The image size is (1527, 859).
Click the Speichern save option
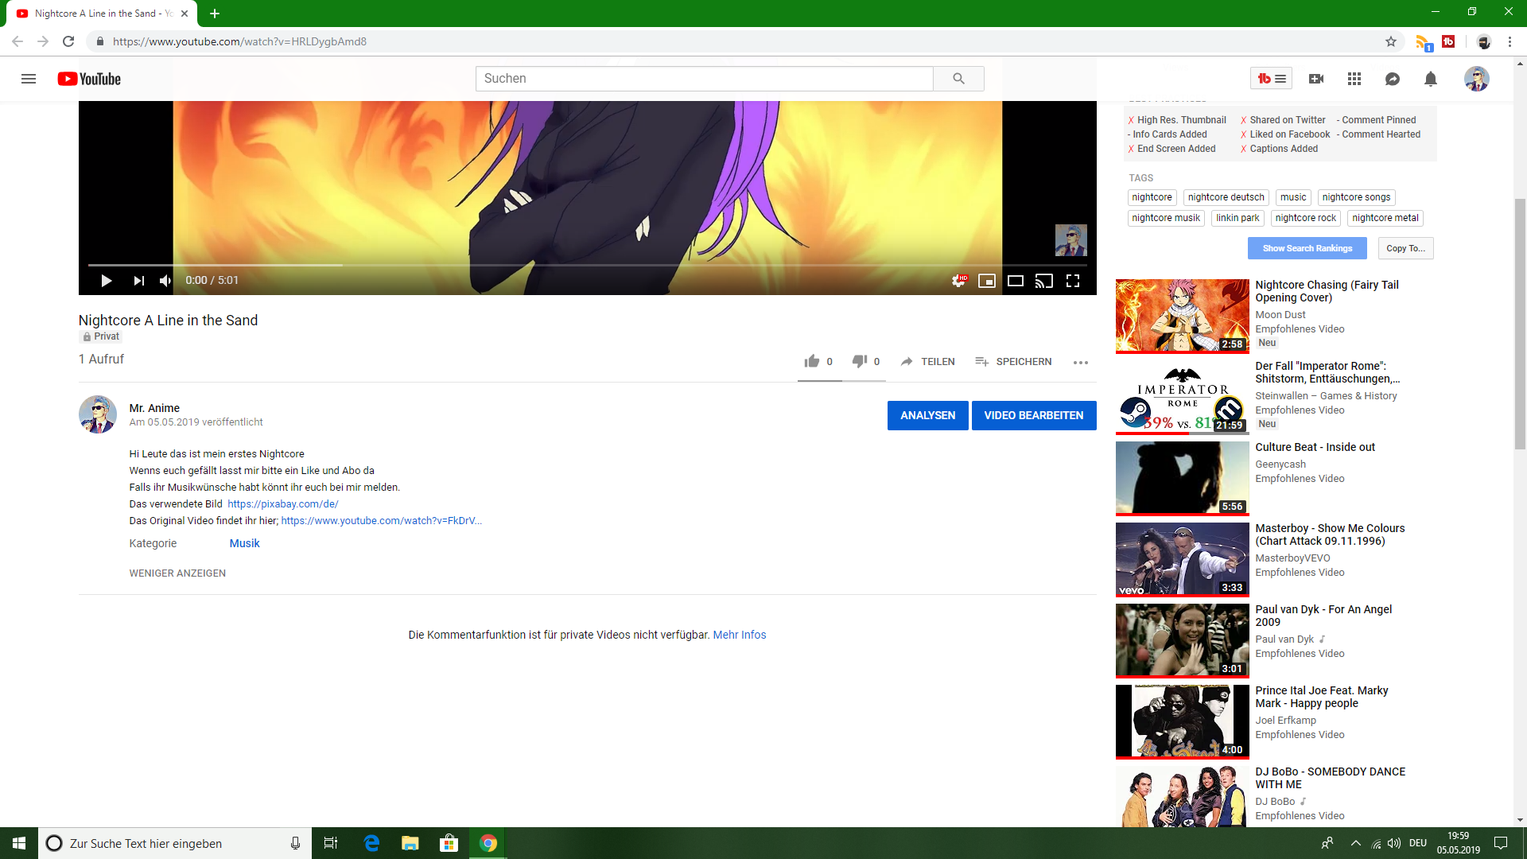1013,362
